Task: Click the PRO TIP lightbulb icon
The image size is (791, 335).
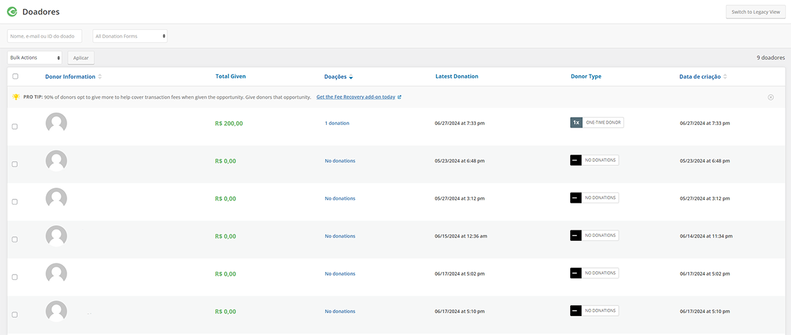Action: [x=16, y=97]
